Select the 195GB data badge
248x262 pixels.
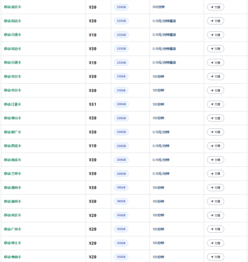point(121,188)
